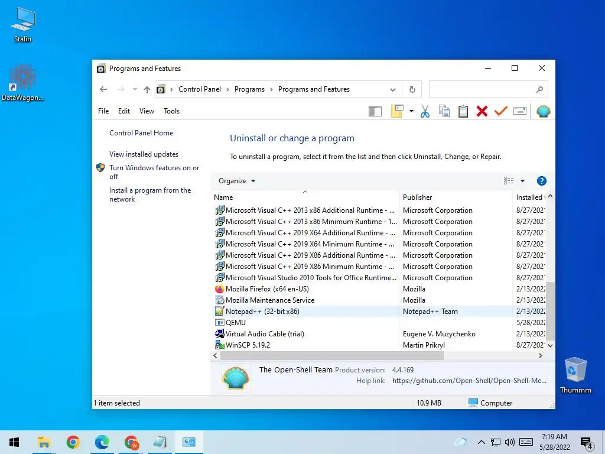Sort list by Name column header

305,197
